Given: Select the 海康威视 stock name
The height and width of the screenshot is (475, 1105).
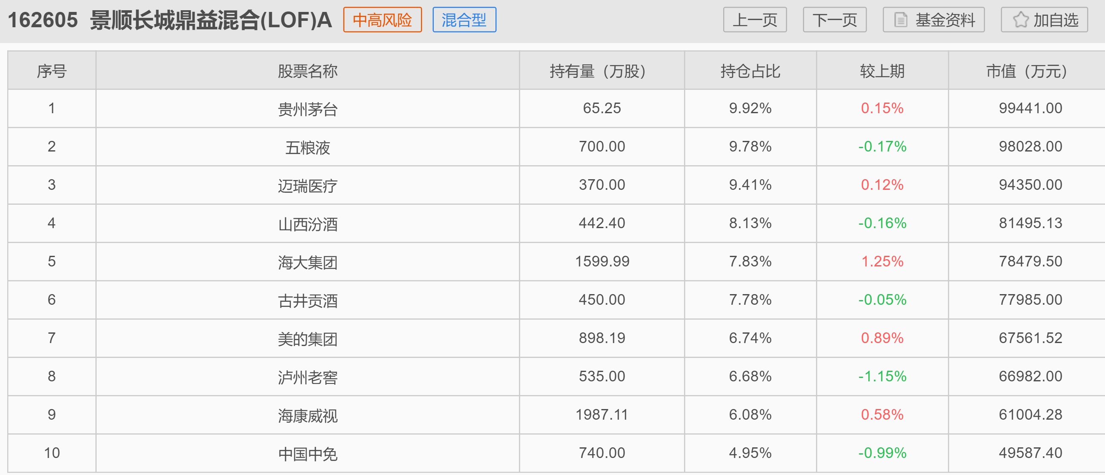Looking at the screenshot, I should (x=308, y=415).
